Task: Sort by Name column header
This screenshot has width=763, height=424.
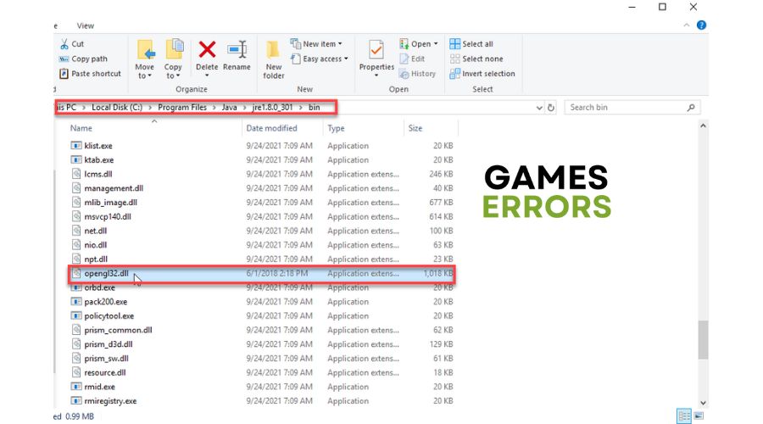Action: [x=81, y=128]
